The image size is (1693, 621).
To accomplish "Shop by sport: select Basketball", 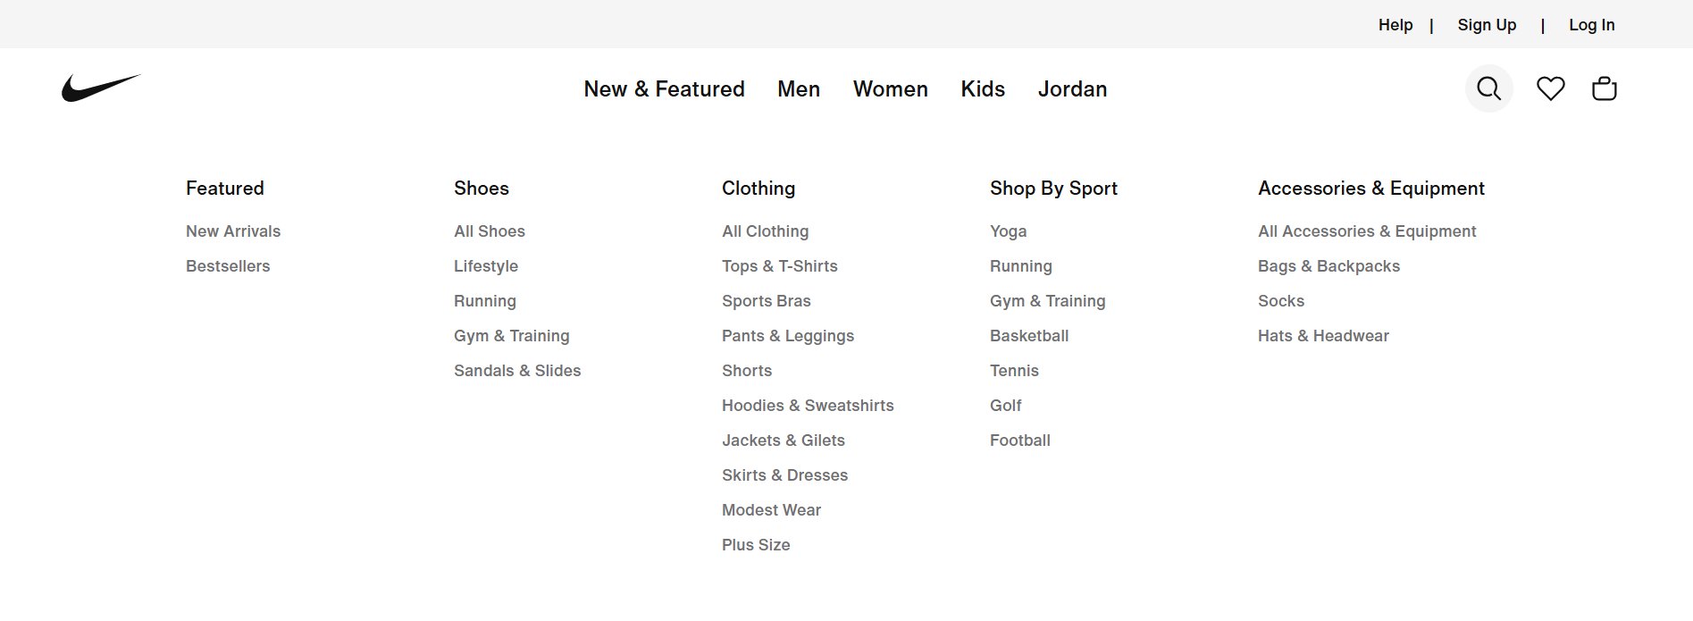I will point(1028,335).
